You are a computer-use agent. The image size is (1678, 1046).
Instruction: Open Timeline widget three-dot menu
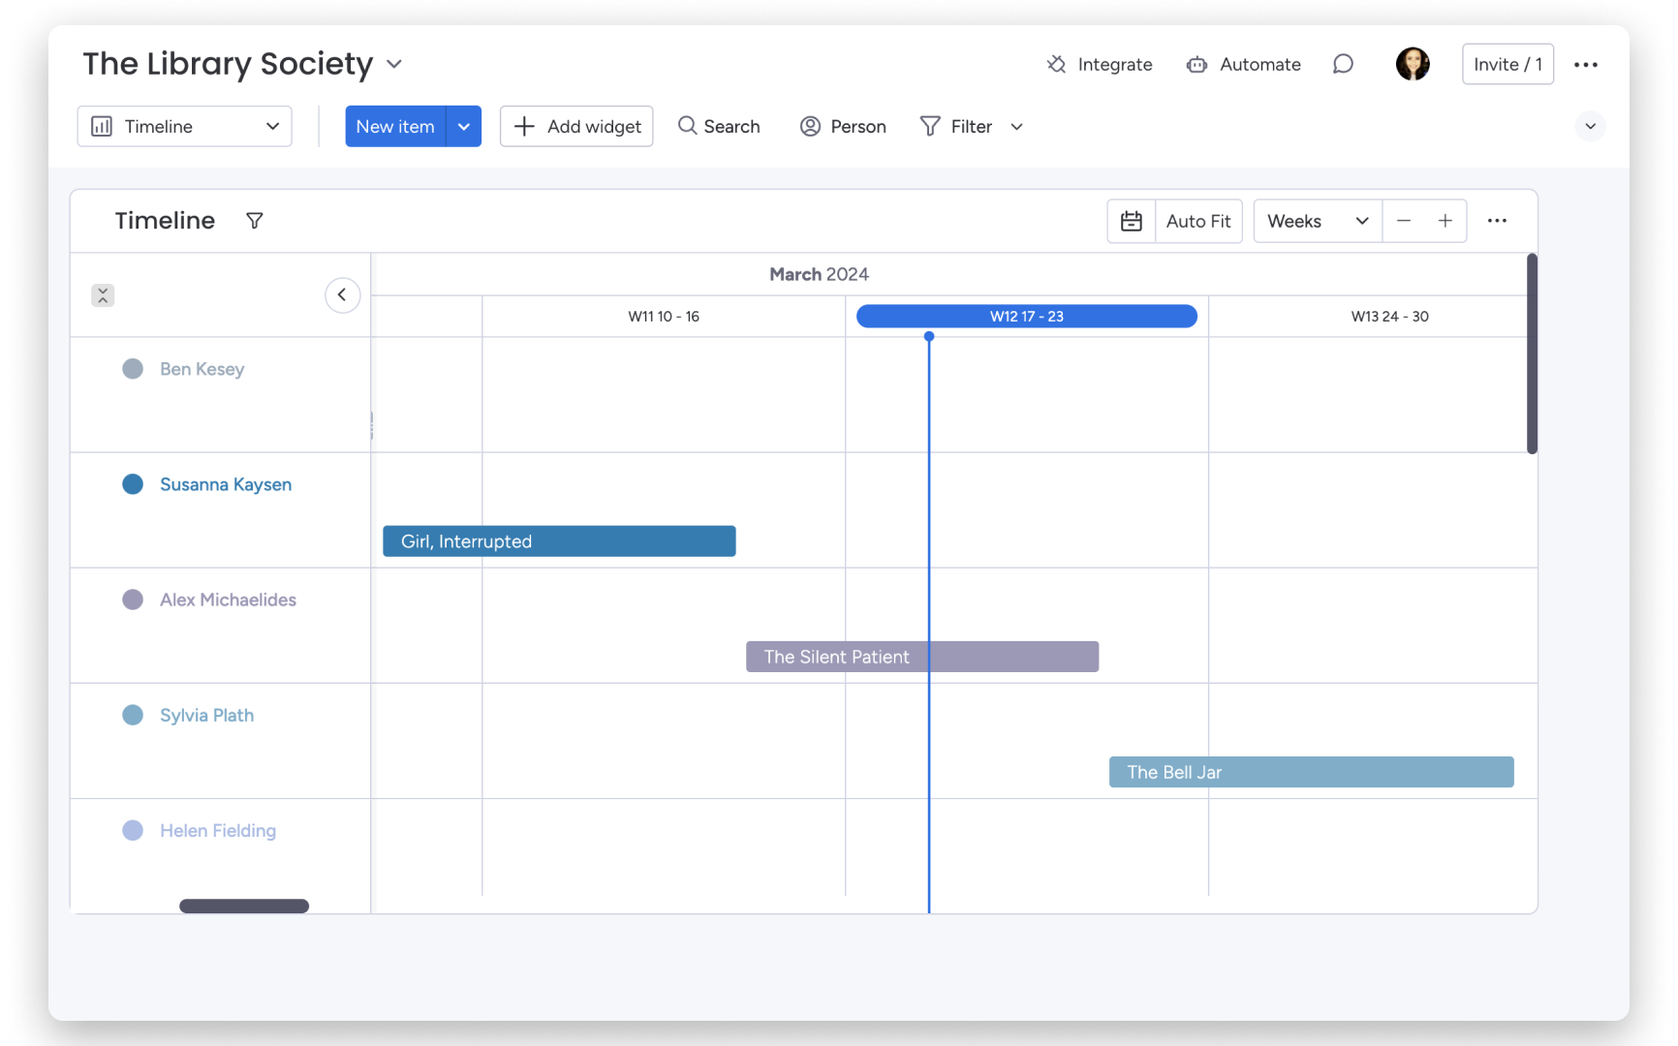[1497, 221]
